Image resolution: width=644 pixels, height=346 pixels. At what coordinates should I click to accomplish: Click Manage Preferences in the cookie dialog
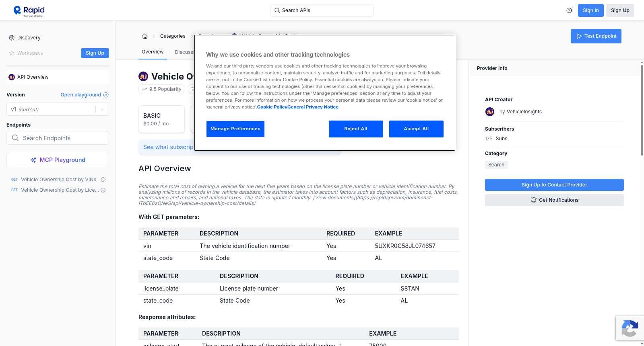[x=235, y=129]
